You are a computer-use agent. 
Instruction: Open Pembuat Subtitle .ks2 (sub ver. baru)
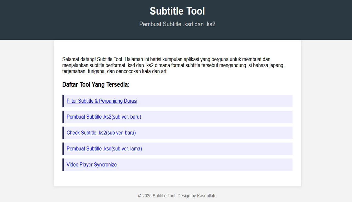click(104, 117)
